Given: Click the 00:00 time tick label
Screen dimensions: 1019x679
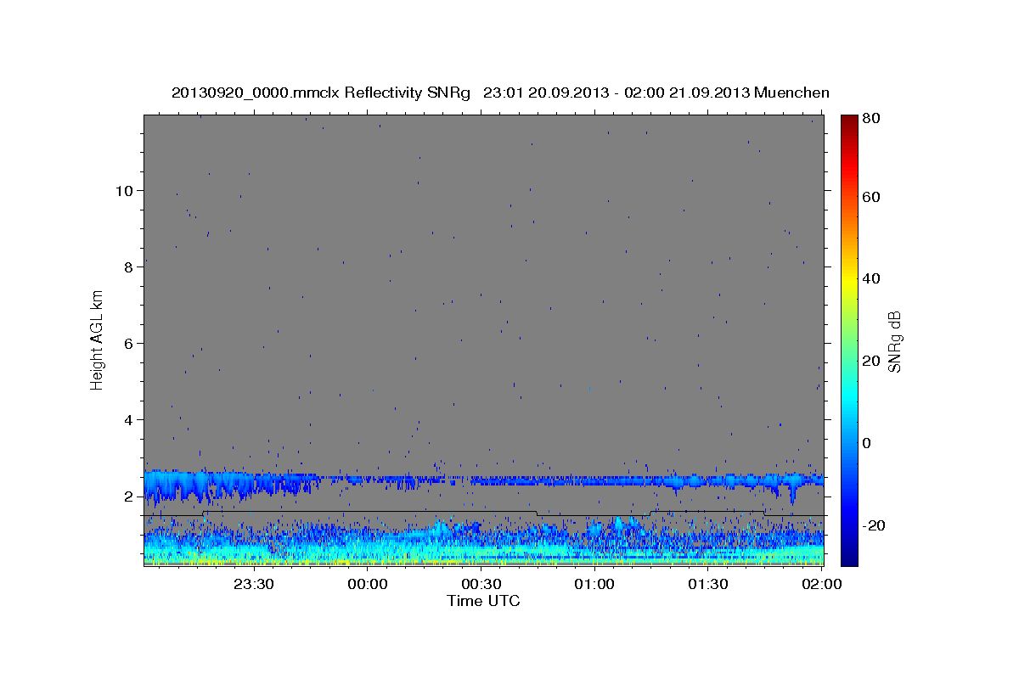Looking at the screenshot, I should pos(368,584).
